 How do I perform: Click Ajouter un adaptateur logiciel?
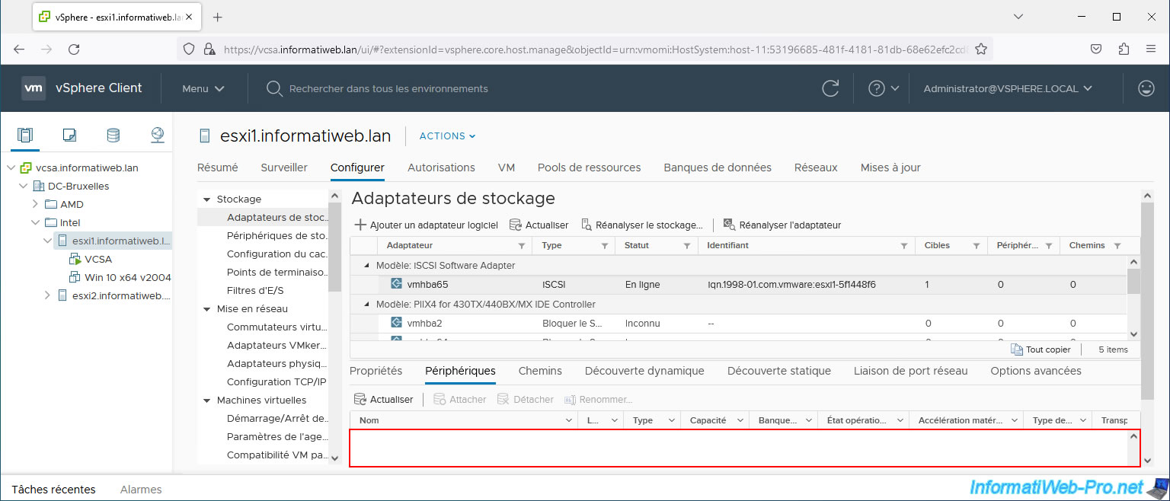coord(426,225)
